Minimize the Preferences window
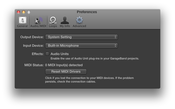The image size is (175, 109). 24,12
